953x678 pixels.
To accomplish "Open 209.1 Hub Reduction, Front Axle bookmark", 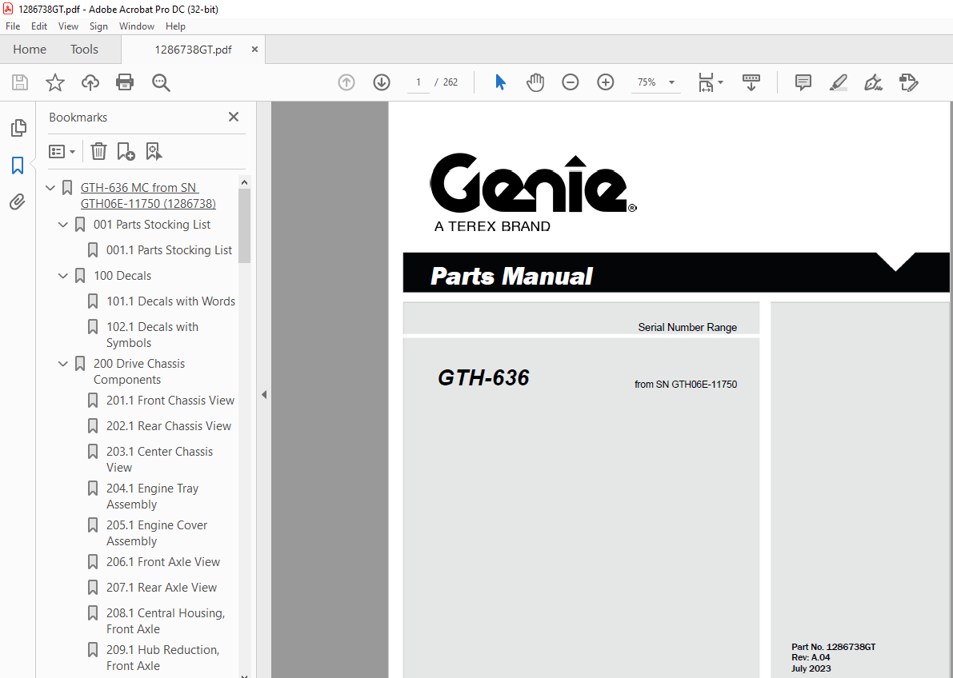I will click(163, 657).
